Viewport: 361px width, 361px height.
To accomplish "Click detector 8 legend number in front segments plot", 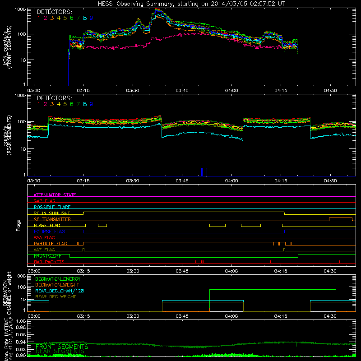I will (85, 18).
